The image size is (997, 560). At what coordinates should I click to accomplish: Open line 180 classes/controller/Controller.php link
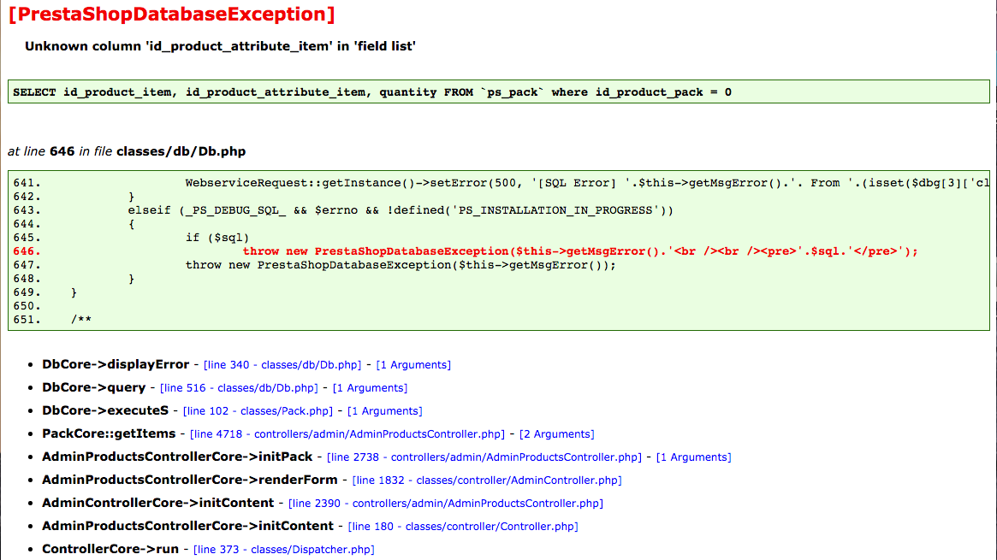tap(463, 527)
